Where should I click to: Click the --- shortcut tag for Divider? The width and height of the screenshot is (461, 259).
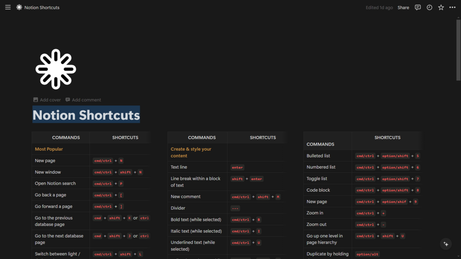[235, 208]
